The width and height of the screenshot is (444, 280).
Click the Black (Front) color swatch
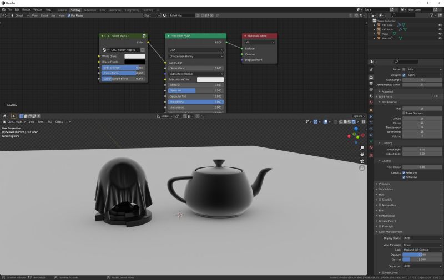click(135, 62)
